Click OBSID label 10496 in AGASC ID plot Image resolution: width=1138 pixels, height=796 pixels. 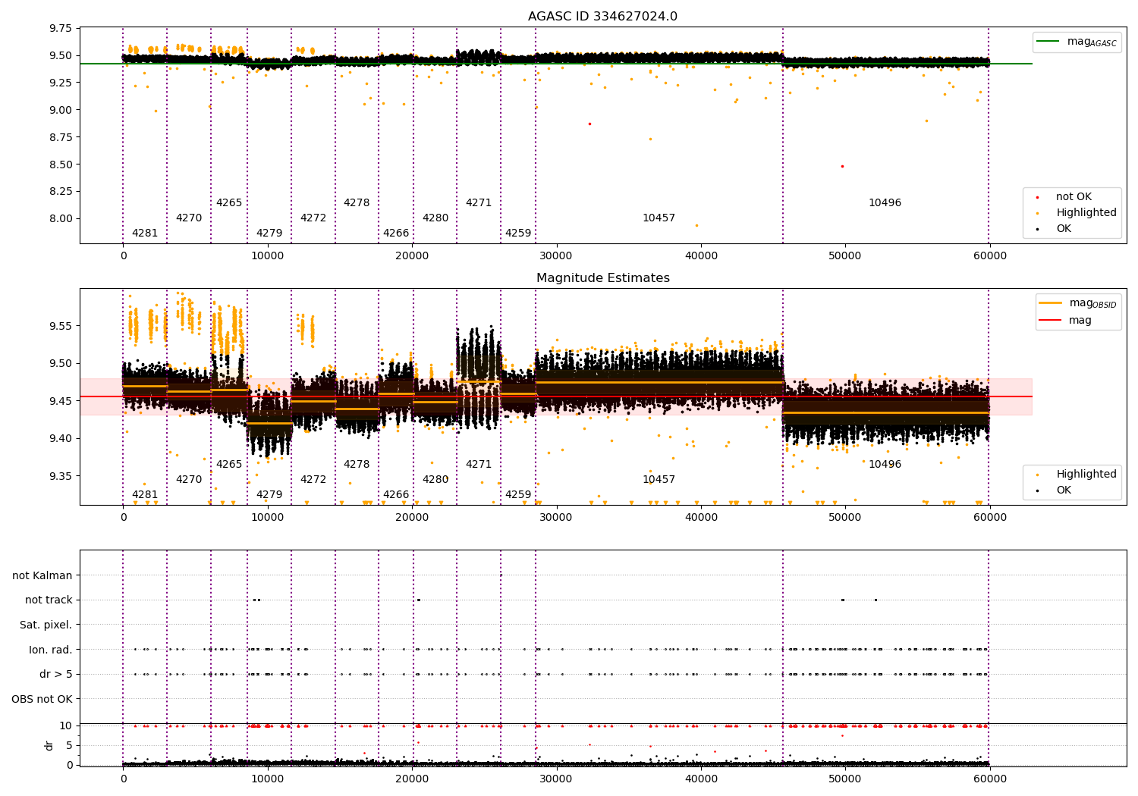(885, 203)
